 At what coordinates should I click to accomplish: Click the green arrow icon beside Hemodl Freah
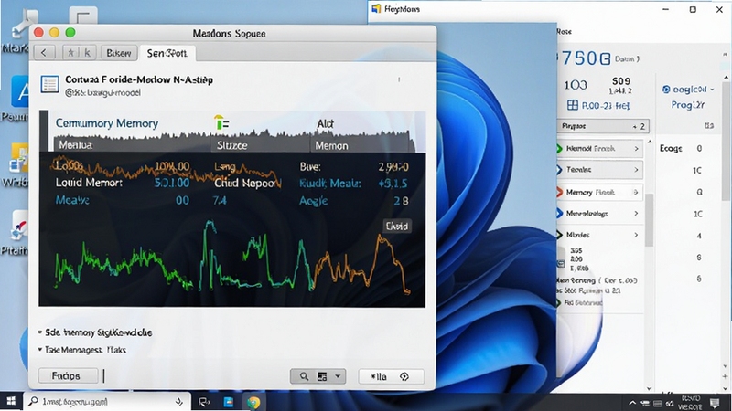(559, 149)
